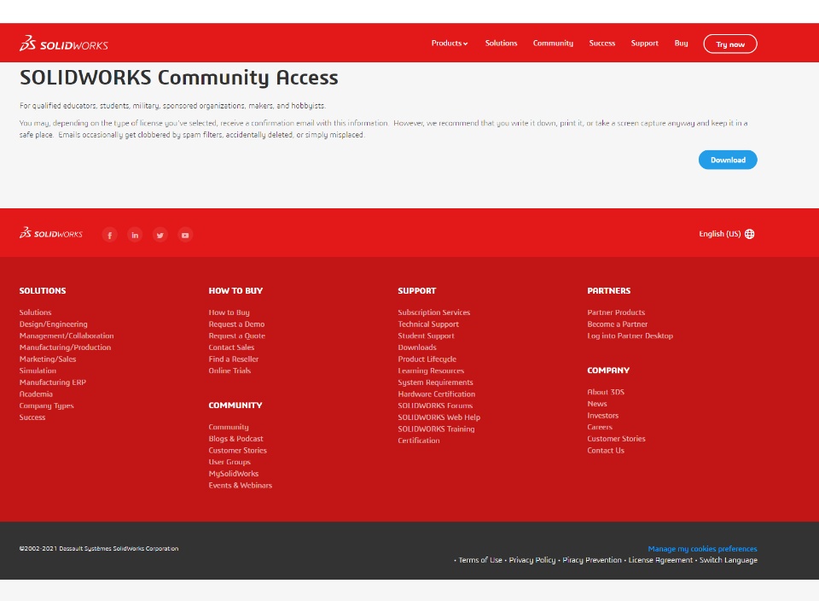
Task: Open the Careers footer link
Action: (600, 427)
